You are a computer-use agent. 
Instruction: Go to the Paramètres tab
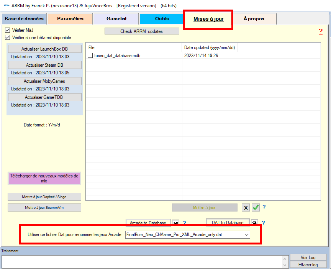coord(70,19)
